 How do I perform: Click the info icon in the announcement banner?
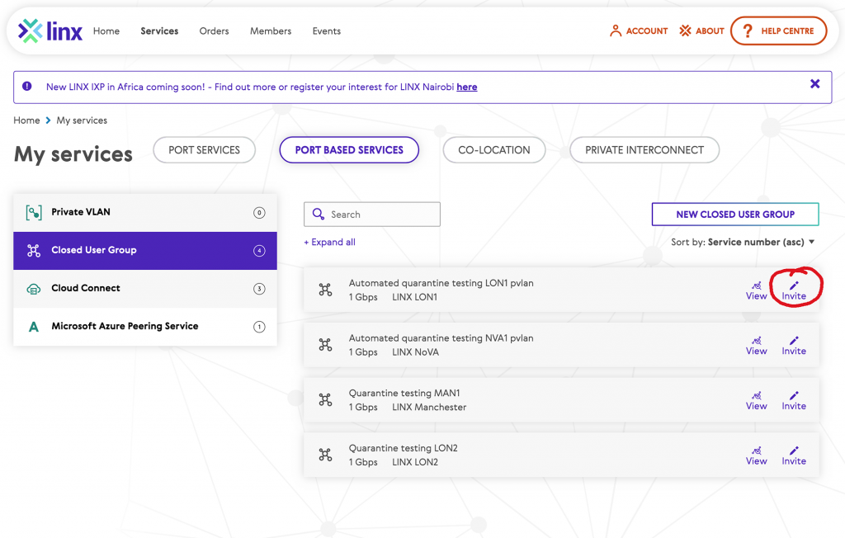27,87
